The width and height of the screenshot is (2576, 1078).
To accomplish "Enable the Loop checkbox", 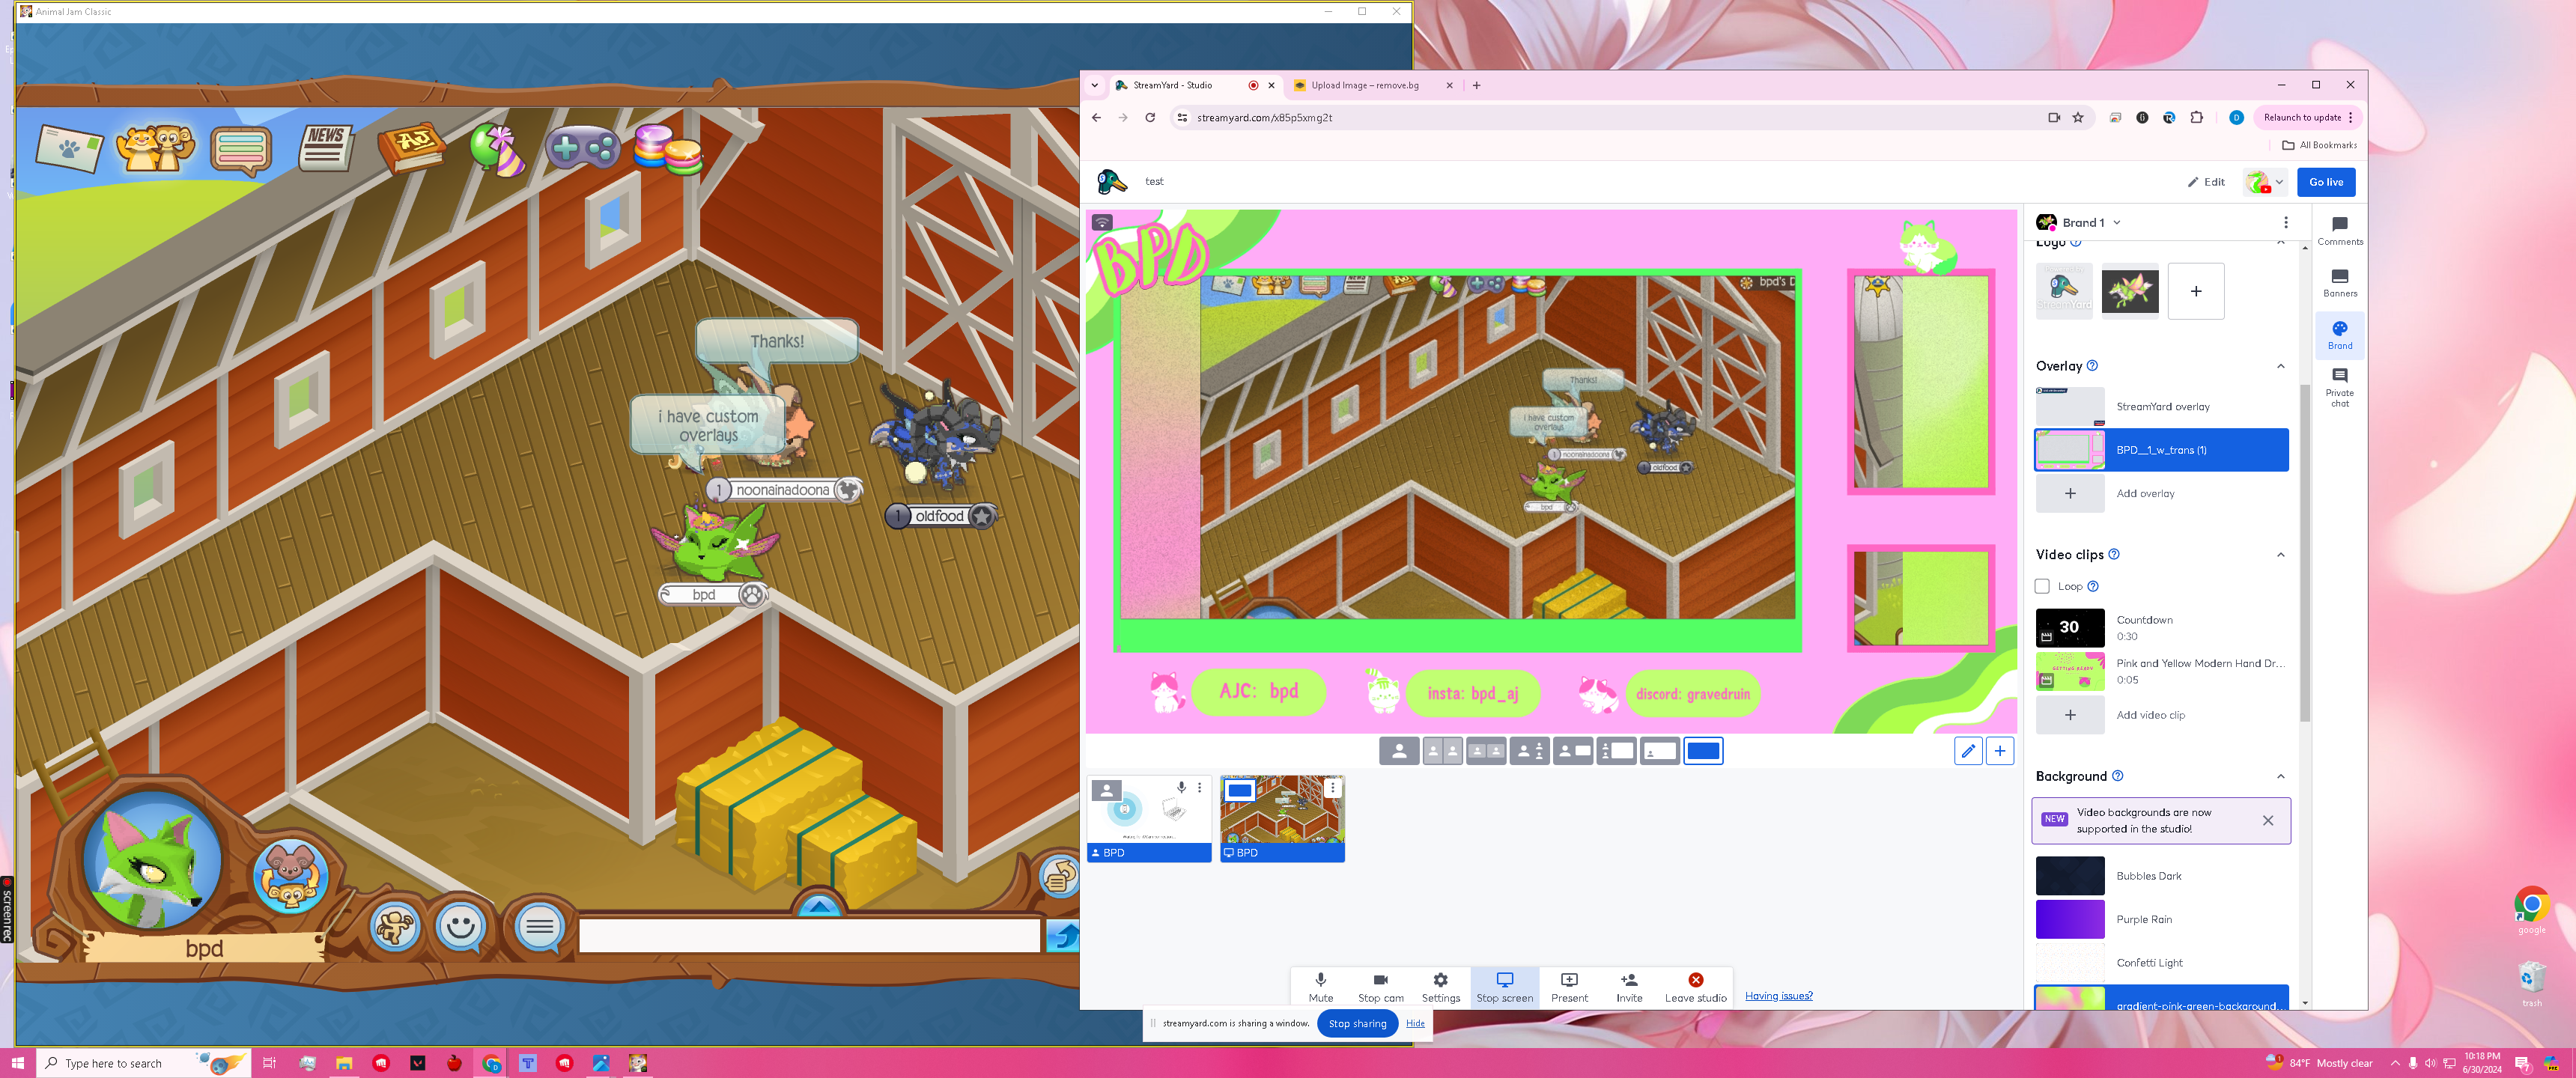I will pyautogui.click(x=2042, y=586).
